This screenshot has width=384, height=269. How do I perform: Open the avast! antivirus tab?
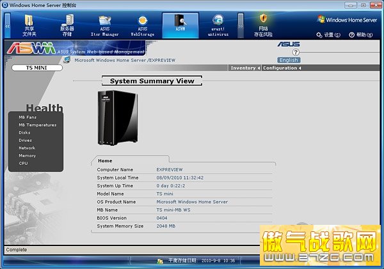pos(218,26)
